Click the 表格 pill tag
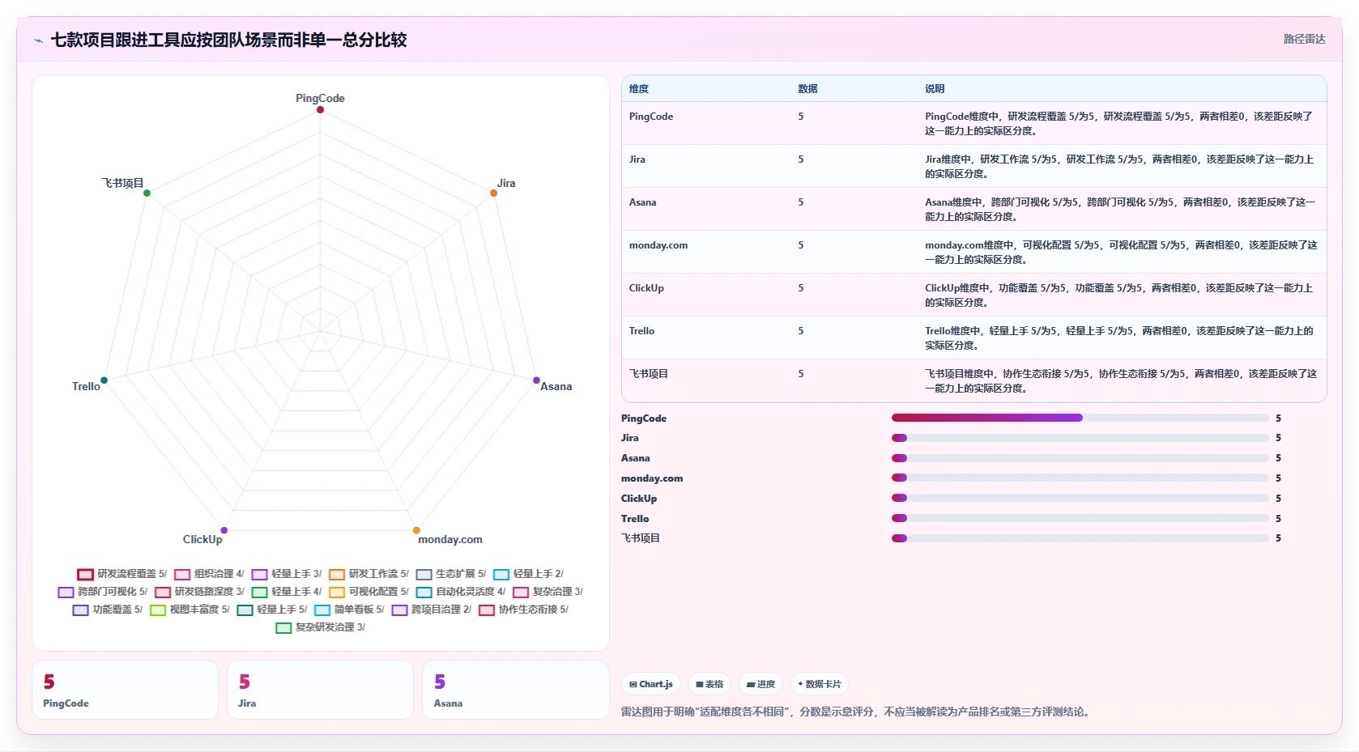 pyautogui.click(x=709, y=684)
